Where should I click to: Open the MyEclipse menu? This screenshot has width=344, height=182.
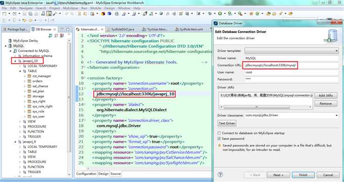pos(70,8)
